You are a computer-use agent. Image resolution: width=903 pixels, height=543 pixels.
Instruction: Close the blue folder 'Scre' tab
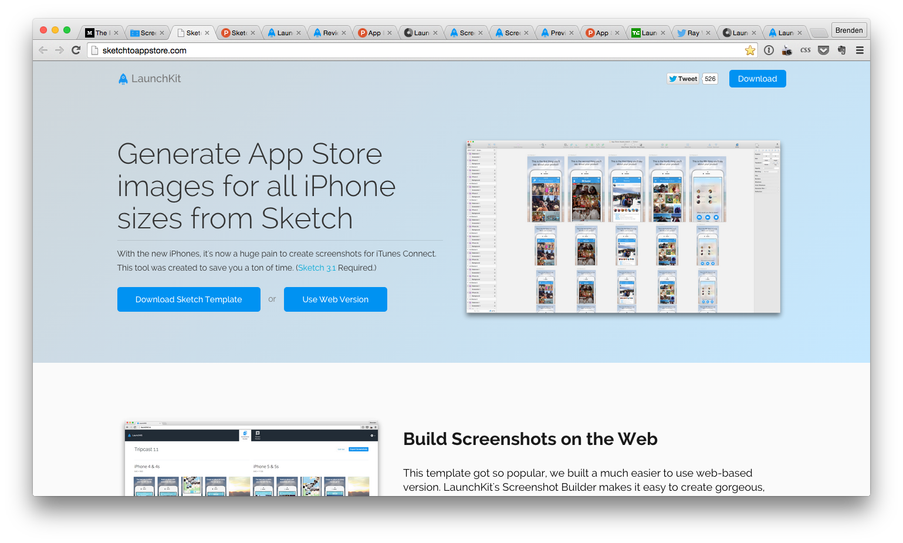[x=162, y=33]
